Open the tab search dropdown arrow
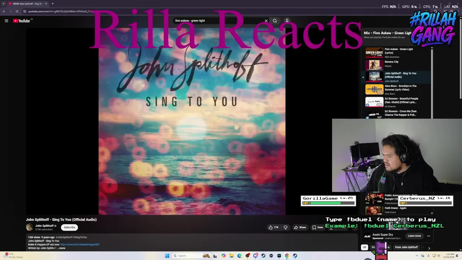Image resolution: width=462 pixels, height=260 pixels. [x=3, y=4]
